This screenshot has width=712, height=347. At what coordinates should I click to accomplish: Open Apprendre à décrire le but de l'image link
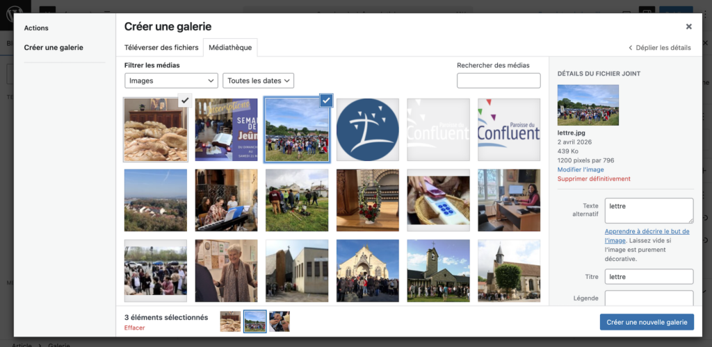[x=647, y=235]
